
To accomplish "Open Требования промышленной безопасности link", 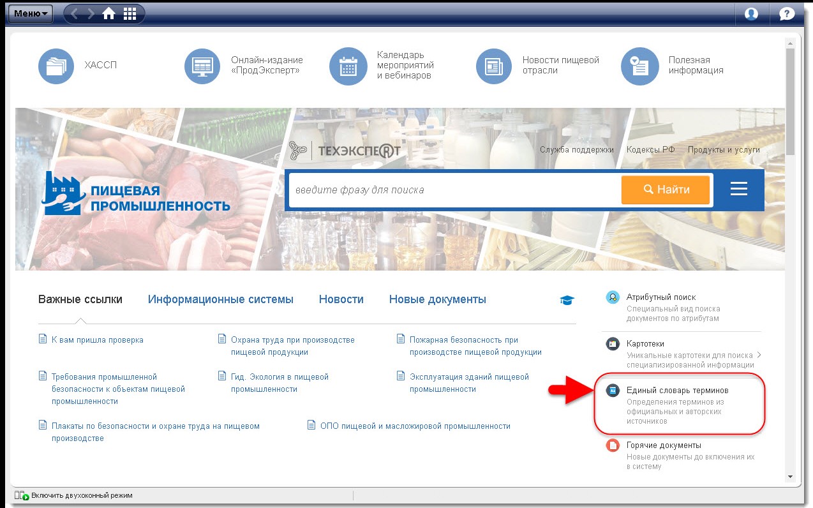I will click(118, 389).
